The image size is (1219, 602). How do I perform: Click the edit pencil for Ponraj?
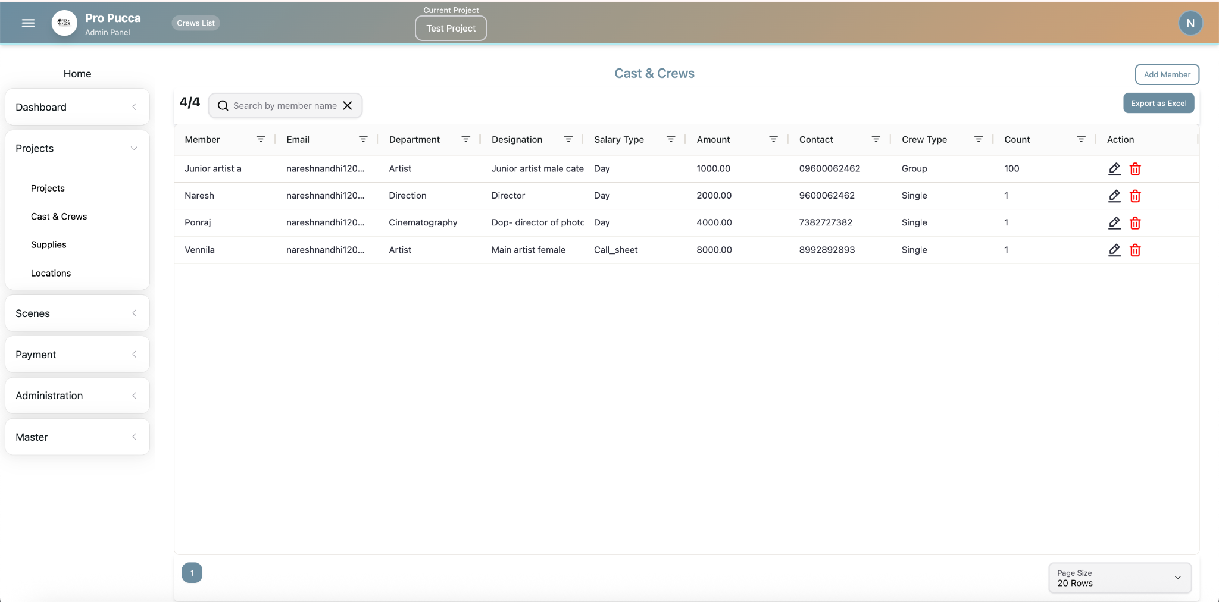pyautogui.click(x=1114, y=223)
